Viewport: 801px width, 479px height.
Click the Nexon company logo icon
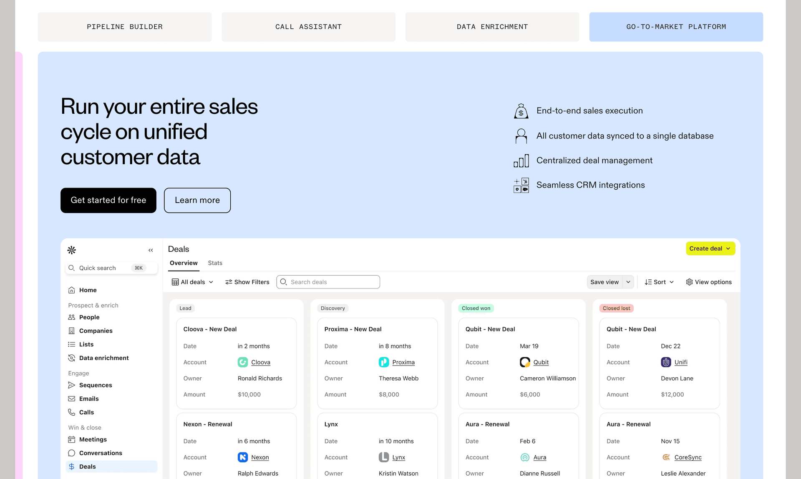(243, 457)
